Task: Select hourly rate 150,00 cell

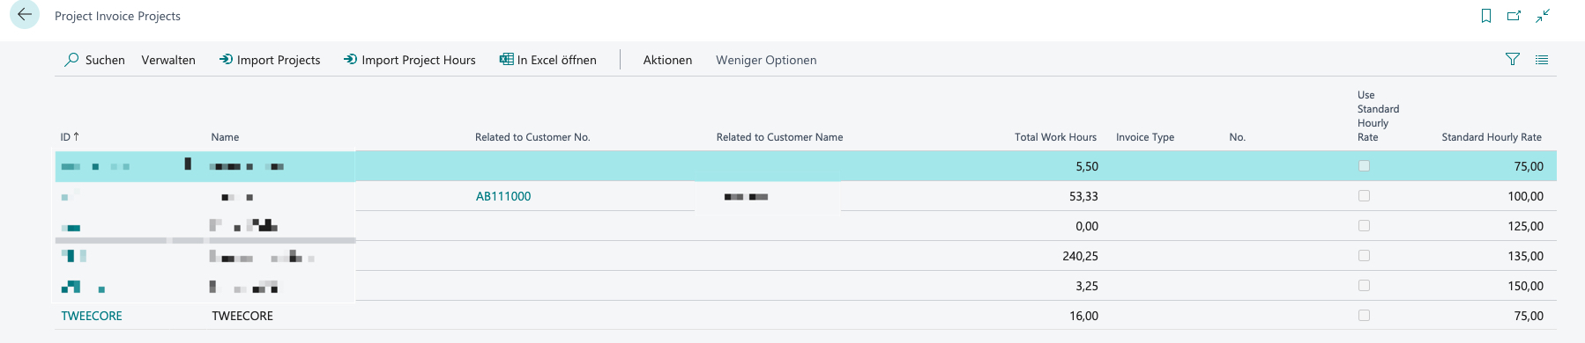Action: click(1525, 286)
